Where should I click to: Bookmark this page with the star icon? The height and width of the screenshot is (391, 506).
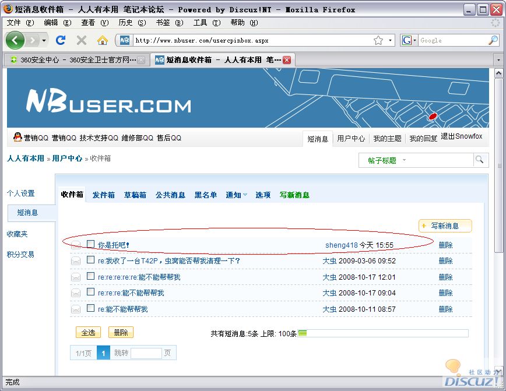[378, 40]
